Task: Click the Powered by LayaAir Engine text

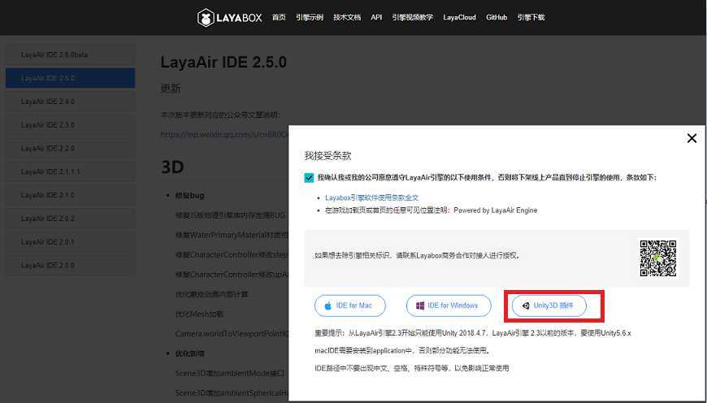Action: 496,210
